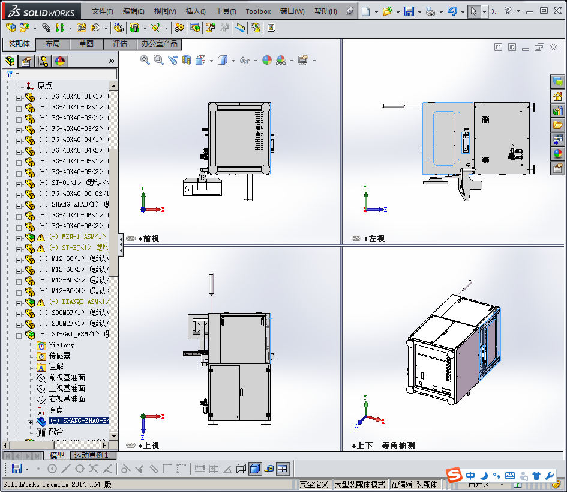Click the New Motion Study icon

(179, 28)
